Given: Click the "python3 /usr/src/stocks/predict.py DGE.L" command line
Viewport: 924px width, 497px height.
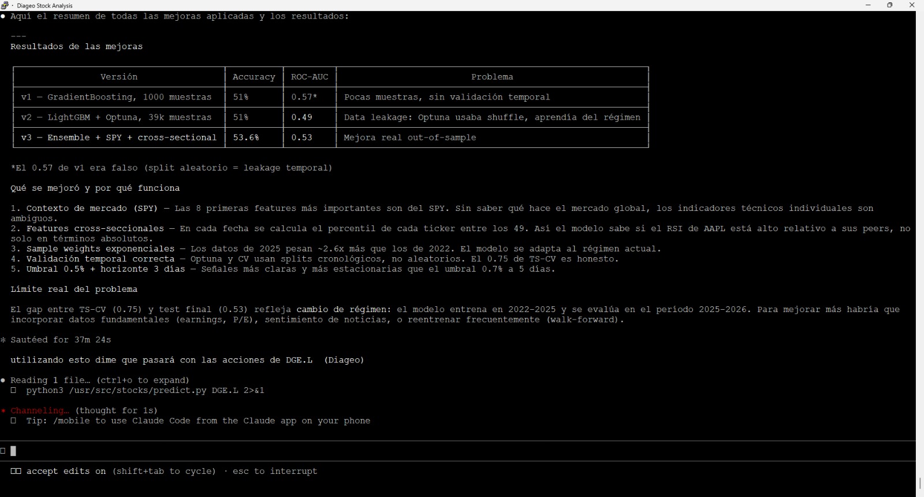Looking at the screenshot, I should tap(145, 391).
